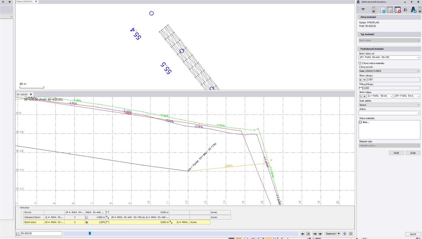
Task: Click the station input field 55+520,00
Action: pyautogui.click(x=41, y=233)
